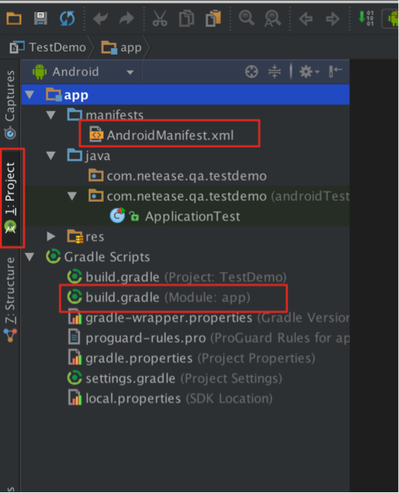Screen dimensions: 399x493
Task: Click the settings.gradle file icon
Action: (x=74, y=378)
